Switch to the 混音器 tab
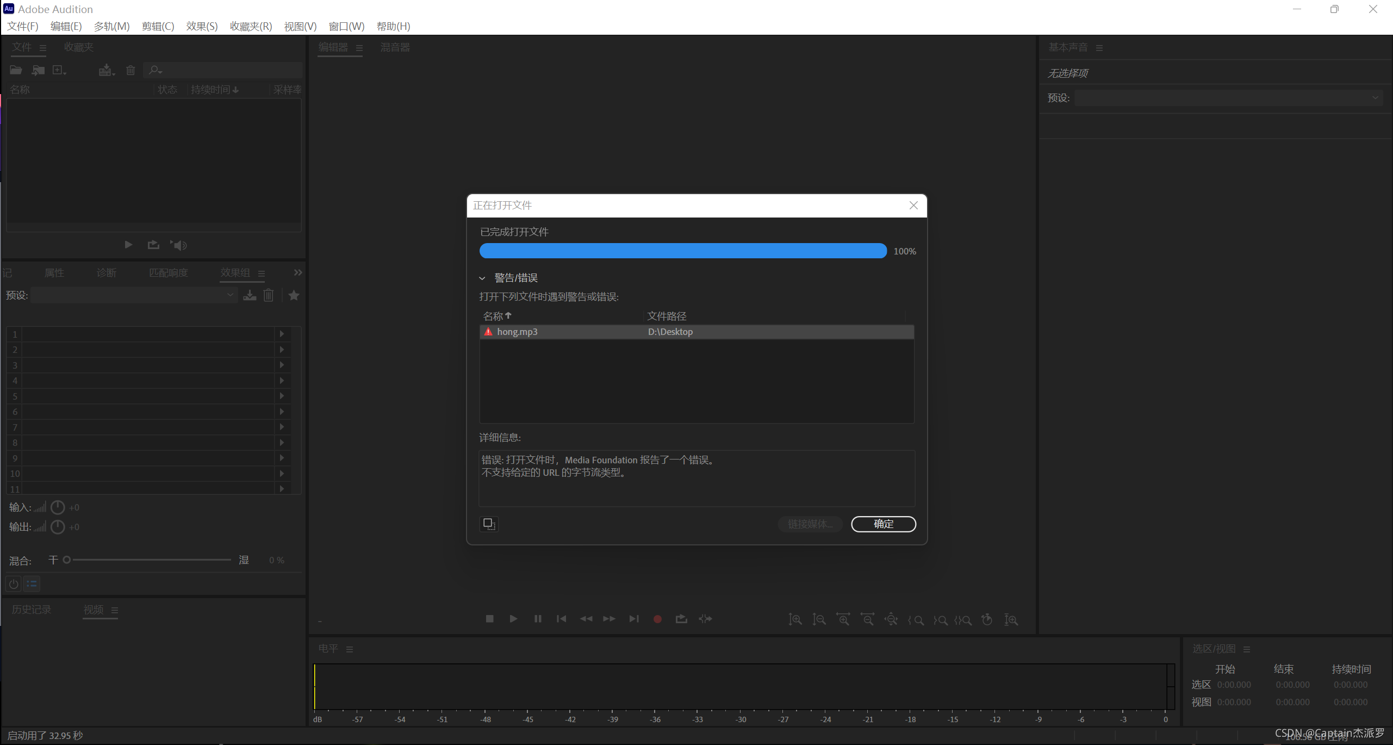This screenshot has height=745, width=1393. coord(395,47)
